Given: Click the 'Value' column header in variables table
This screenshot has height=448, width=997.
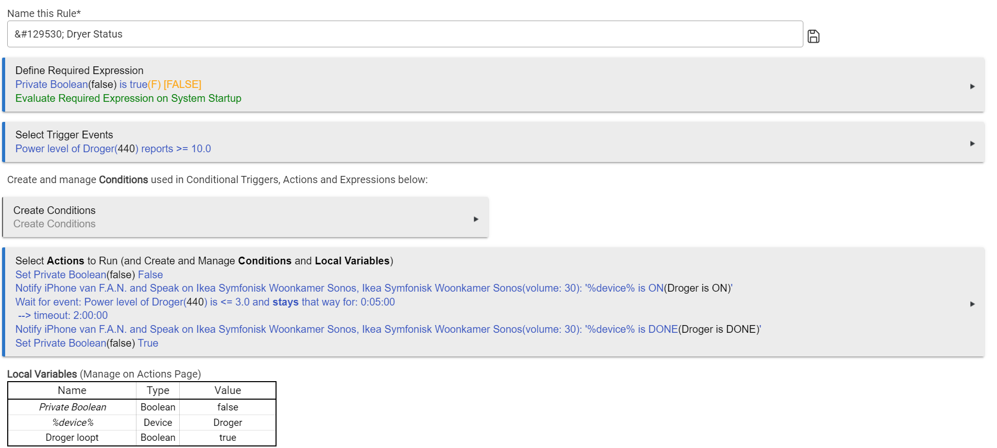Looking at the screenshot, I should [228, 390].
